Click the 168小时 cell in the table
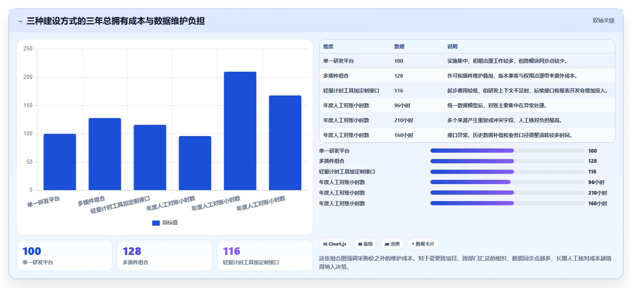This screenshot has height=288, width=632. point(403,135)
